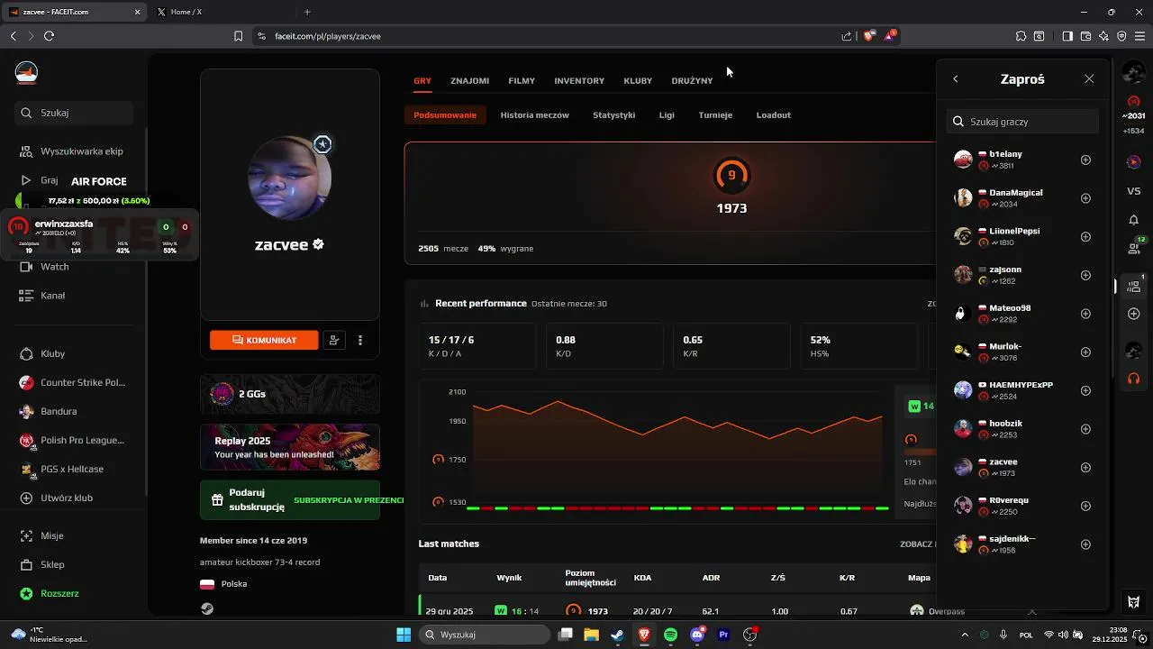Image resolution: width=1153 pixels, height=649 pixels.
Task: Close the Zaproś invite panel
Action: tap(1089, 79)
